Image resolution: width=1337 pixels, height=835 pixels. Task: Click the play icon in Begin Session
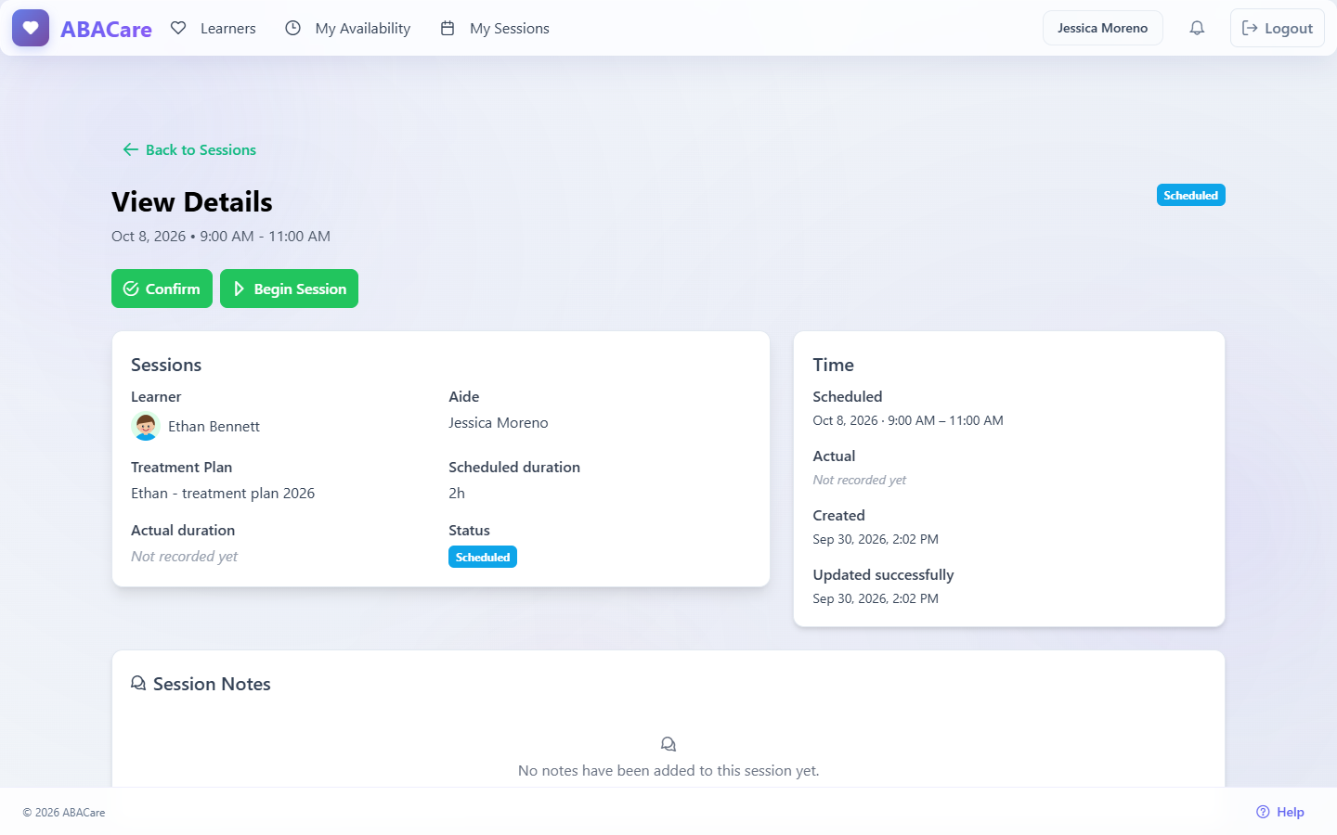pos(239,289)
